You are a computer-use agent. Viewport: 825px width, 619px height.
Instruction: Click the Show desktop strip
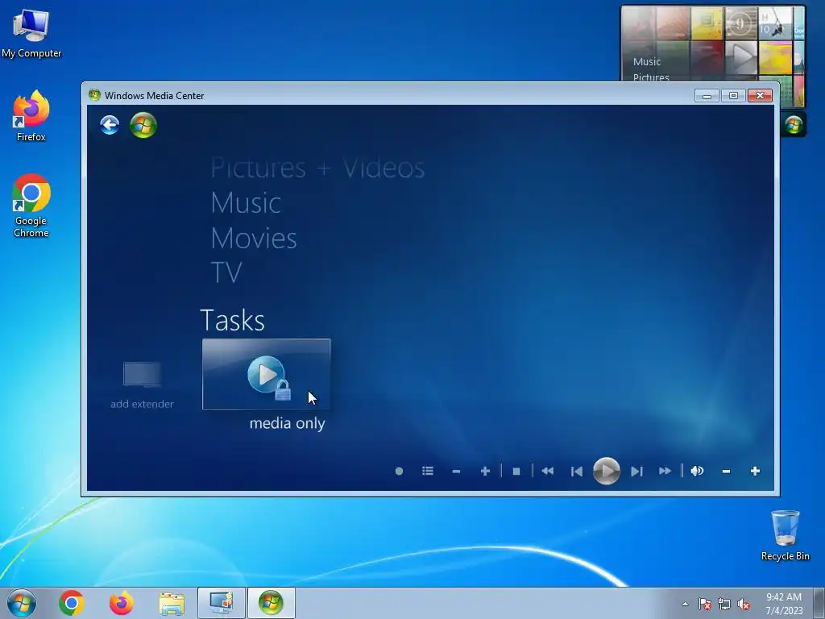click(819, 603)
